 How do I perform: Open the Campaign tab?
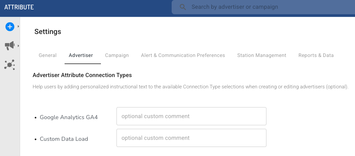coord(117,55)
